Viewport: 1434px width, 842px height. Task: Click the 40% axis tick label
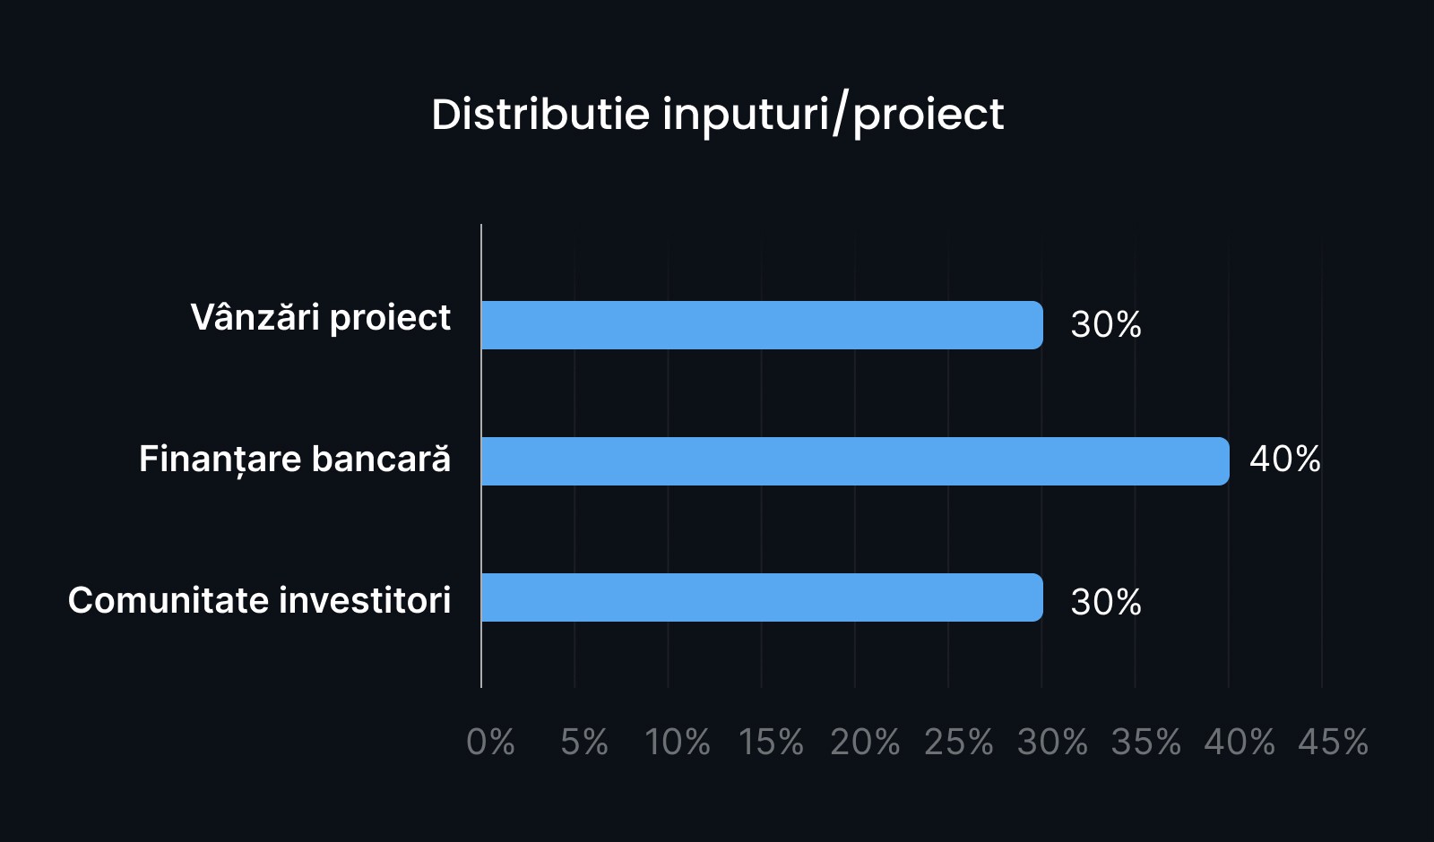click(1239, 742)
